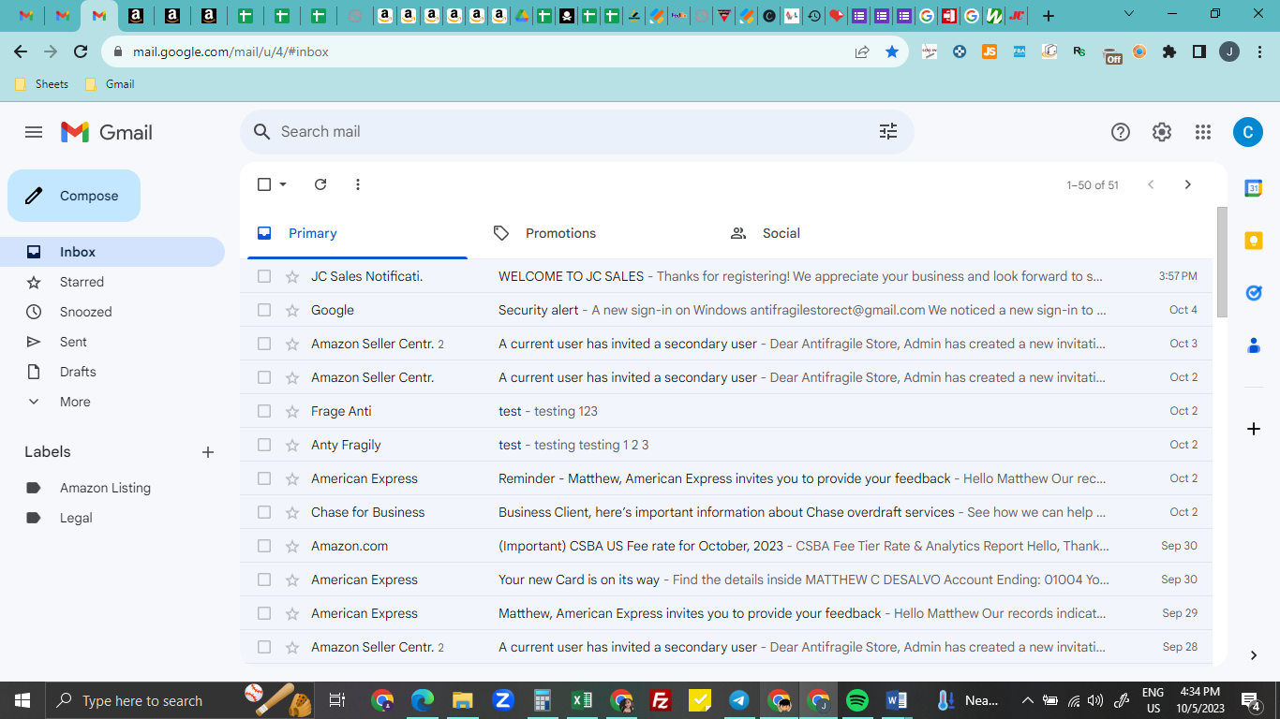Click the inbox vertical scrollbar
This screenshot has width=1280, height=719.
[1221, 262]
